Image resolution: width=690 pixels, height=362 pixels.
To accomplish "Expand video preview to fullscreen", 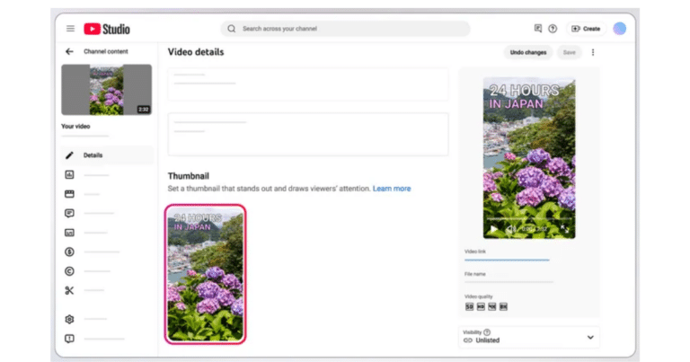I will pos(564,229).
